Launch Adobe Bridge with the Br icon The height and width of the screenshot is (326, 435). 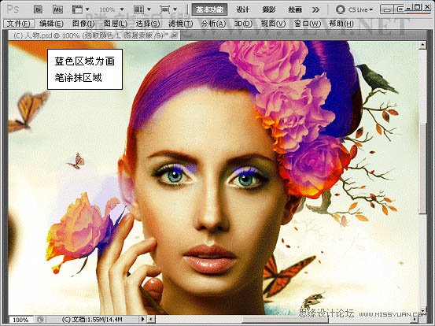click(x=38, y=9)
